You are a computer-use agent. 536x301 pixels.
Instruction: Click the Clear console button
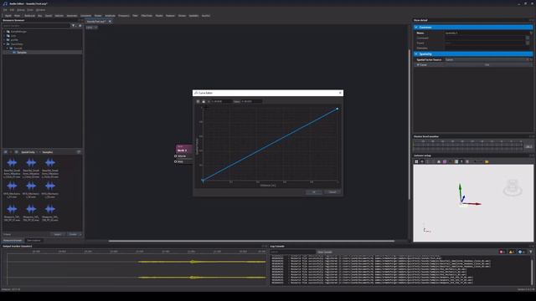click(324, 252)
